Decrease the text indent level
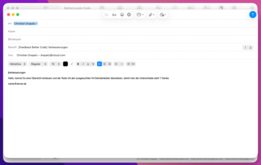 pyautogui.click(x=128, y=64)
